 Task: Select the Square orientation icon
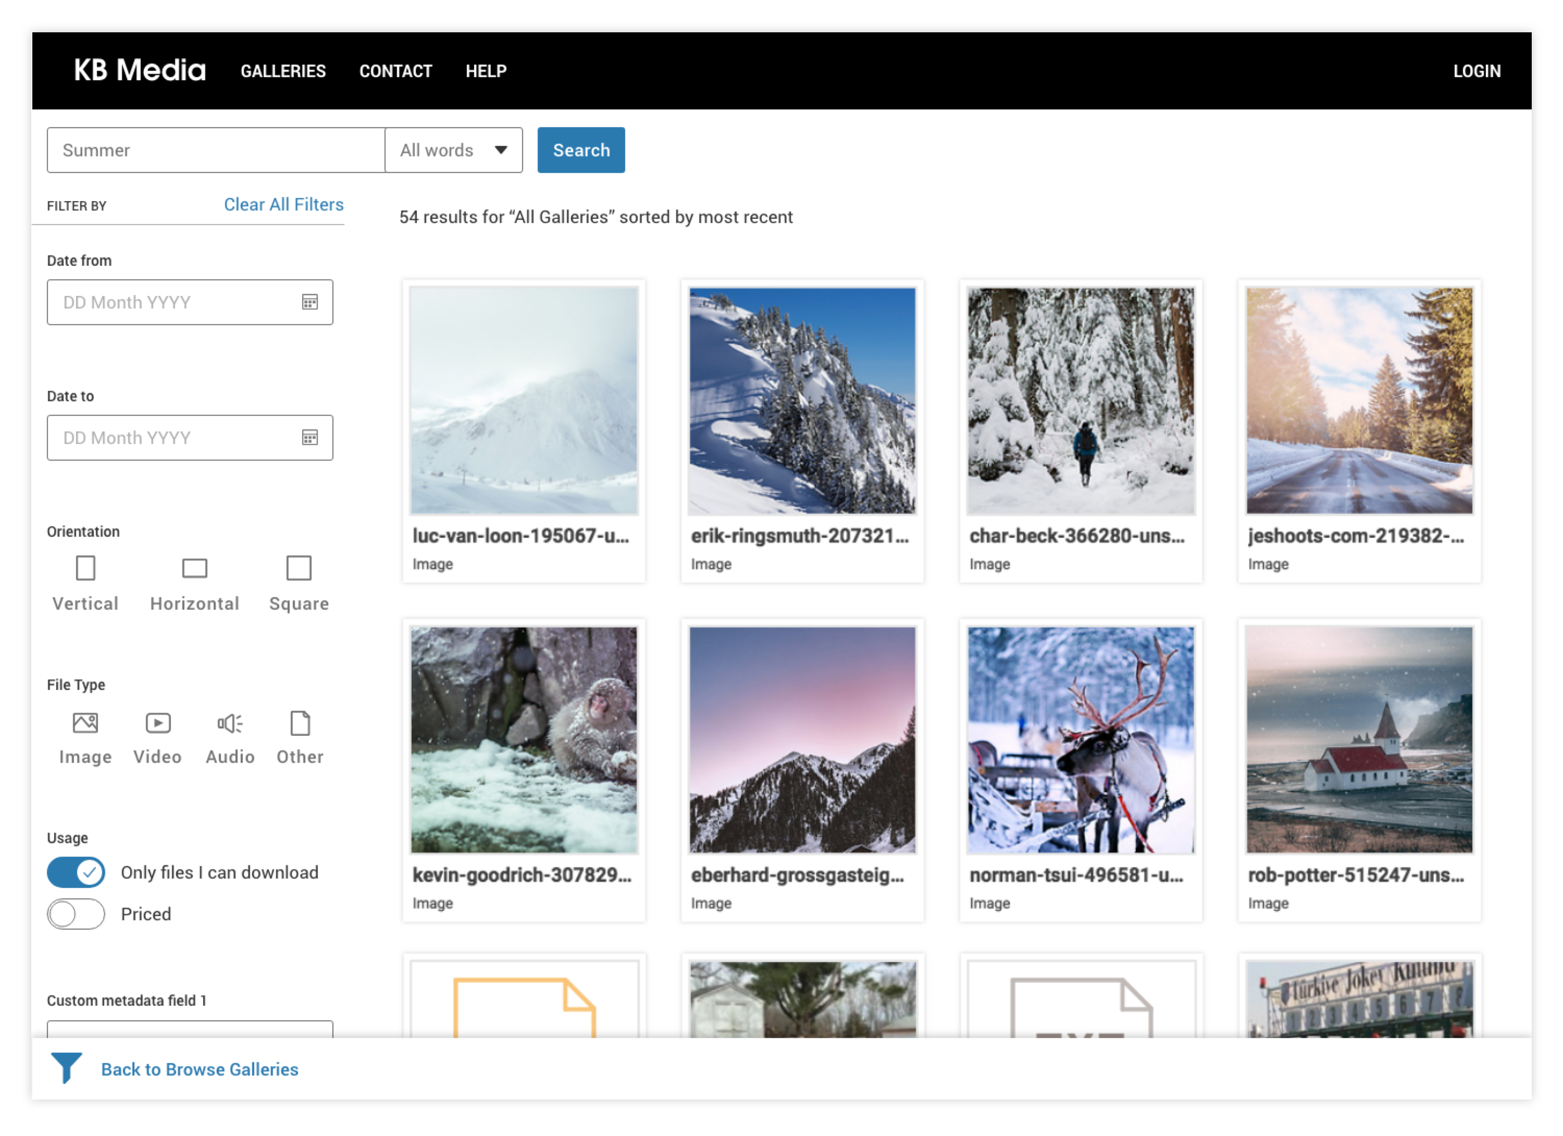tap(299, 569)
